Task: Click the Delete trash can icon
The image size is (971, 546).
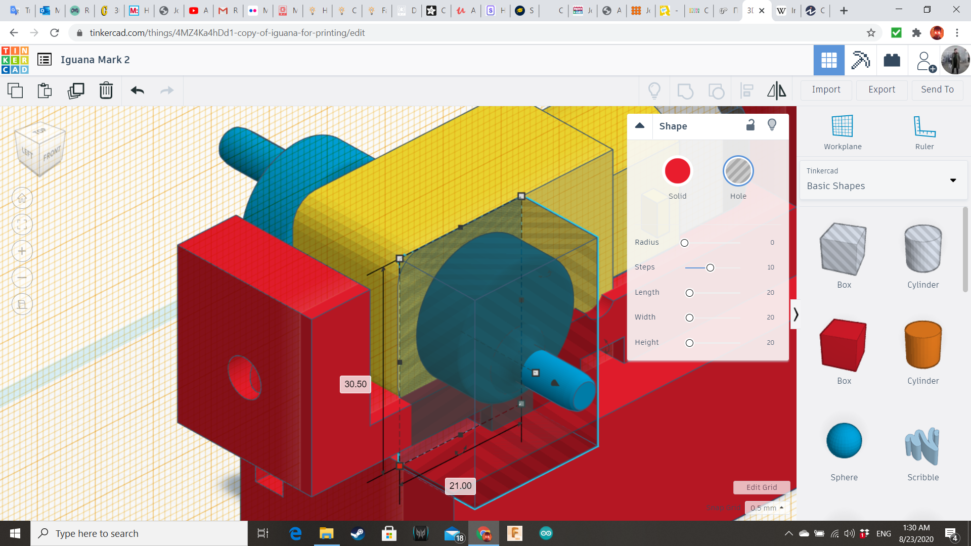Action: coord(106,90)
